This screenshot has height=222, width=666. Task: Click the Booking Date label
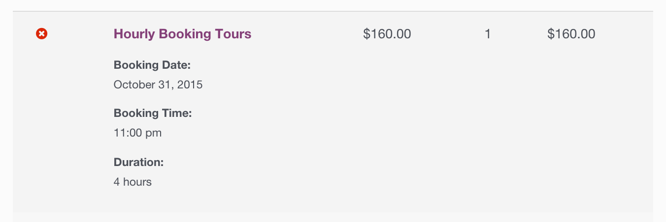coord(152,65)
